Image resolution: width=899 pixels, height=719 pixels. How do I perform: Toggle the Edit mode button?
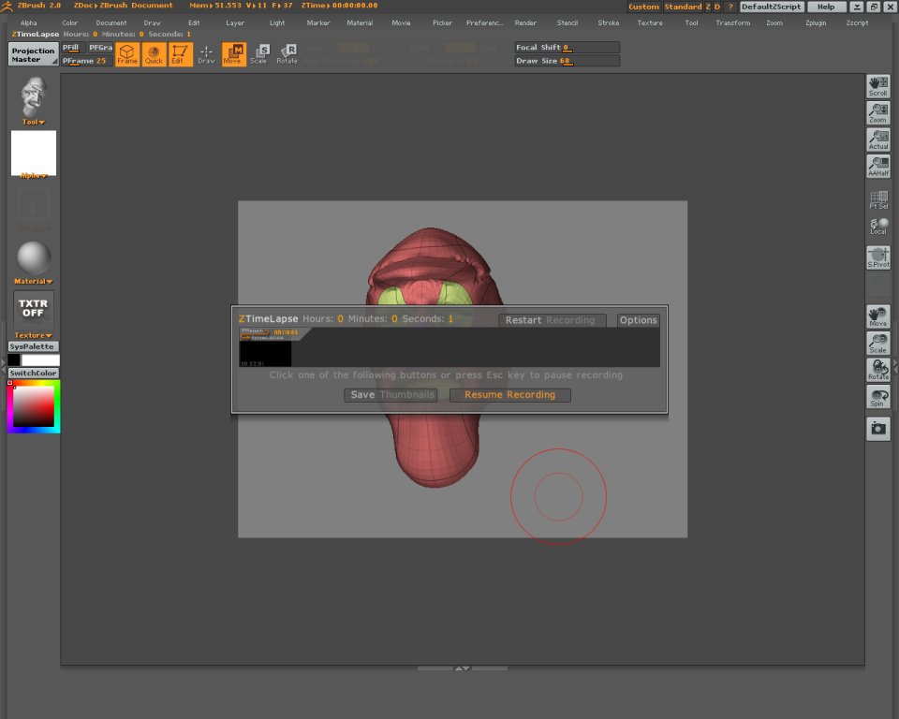180,54
